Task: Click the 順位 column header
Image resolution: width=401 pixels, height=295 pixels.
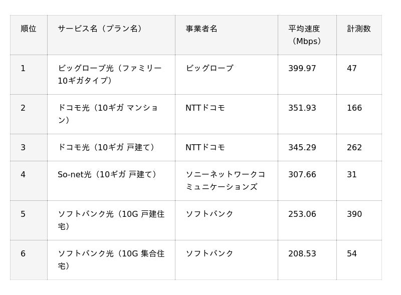Action: point(29,35)
